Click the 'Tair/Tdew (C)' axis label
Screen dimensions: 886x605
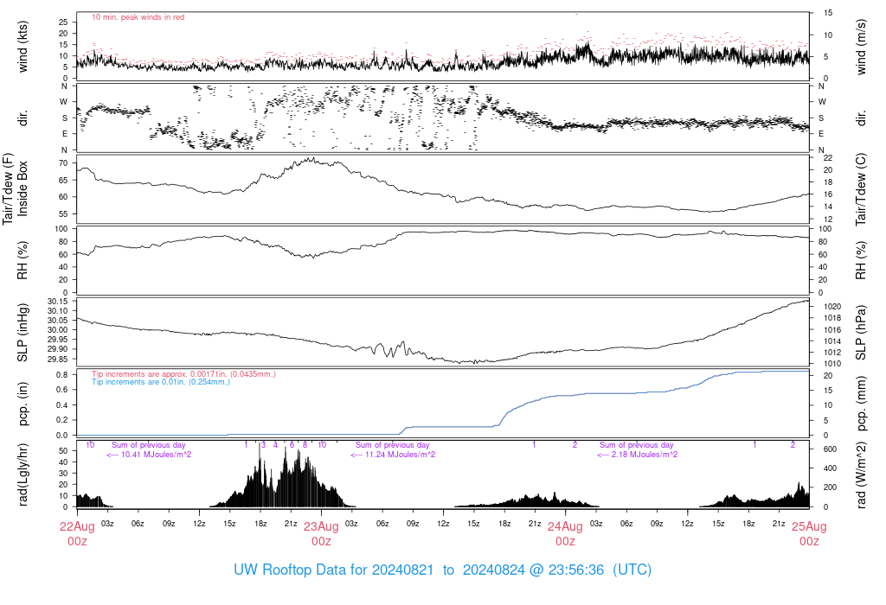(861, 189)
